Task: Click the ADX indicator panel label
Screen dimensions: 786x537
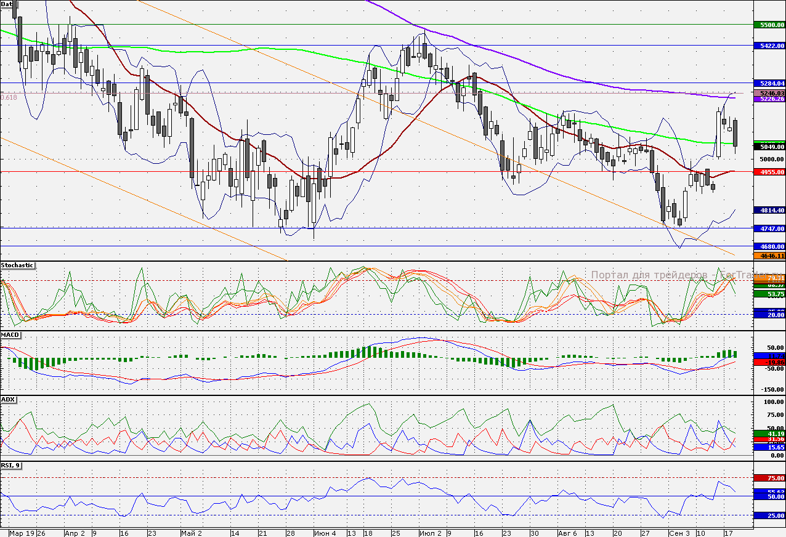Action: (x=9, y=400)
